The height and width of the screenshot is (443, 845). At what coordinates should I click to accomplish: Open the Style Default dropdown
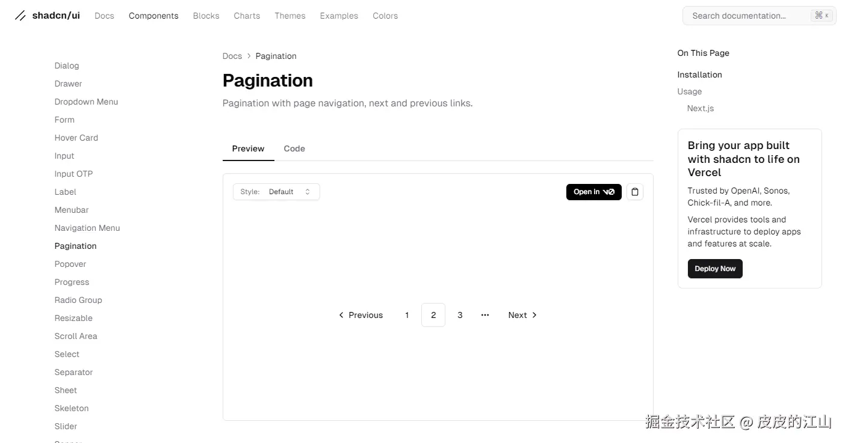(276, 192)
